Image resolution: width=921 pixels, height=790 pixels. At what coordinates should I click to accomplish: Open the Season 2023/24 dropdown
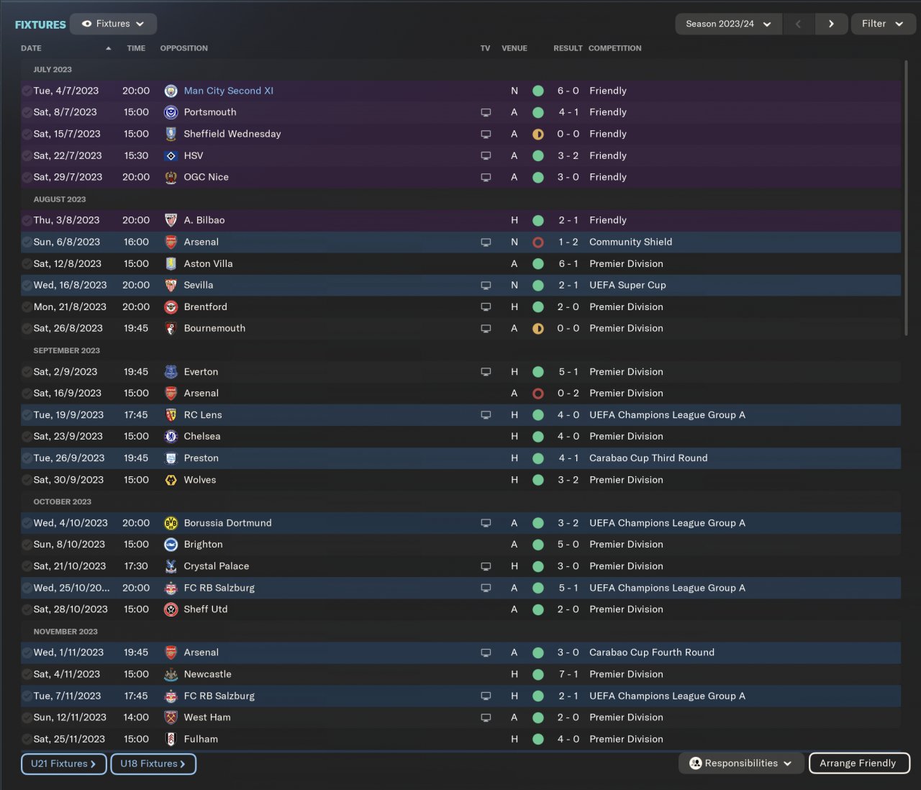[728, 24]
